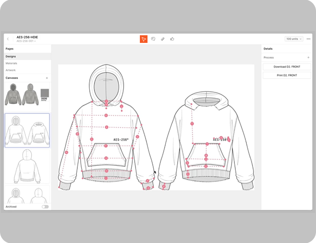Add a new canvas with plus icon
This screenshot has width=316, height=243.
46,78
